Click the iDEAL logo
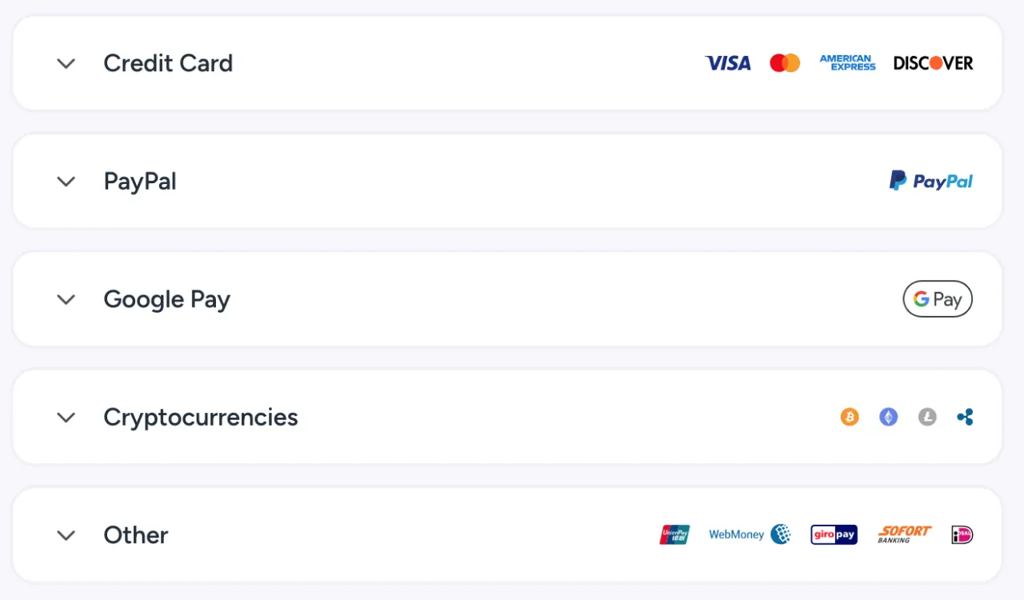This screenshot has height=600, width=1024. (x=962, y=534)
